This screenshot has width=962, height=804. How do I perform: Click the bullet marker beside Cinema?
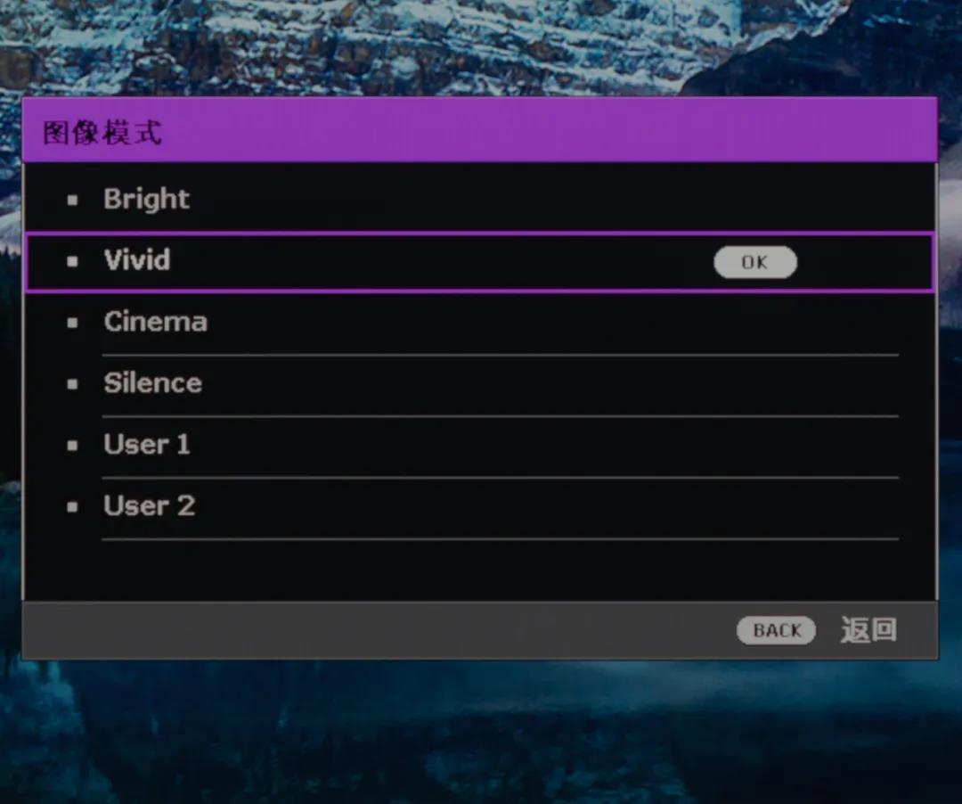point(73,323)
